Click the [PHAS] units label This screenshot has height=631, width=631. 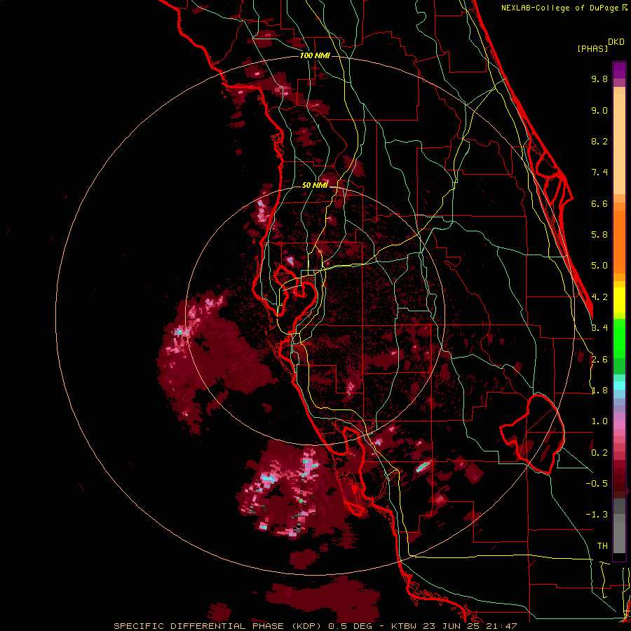coord(592,48)
